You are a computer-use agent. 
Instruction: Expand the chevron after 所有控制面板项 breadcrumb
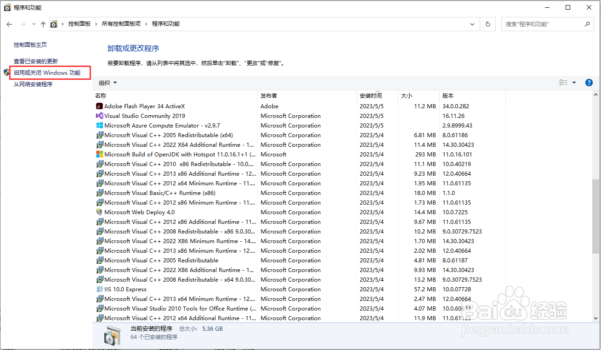coord(147,24)
